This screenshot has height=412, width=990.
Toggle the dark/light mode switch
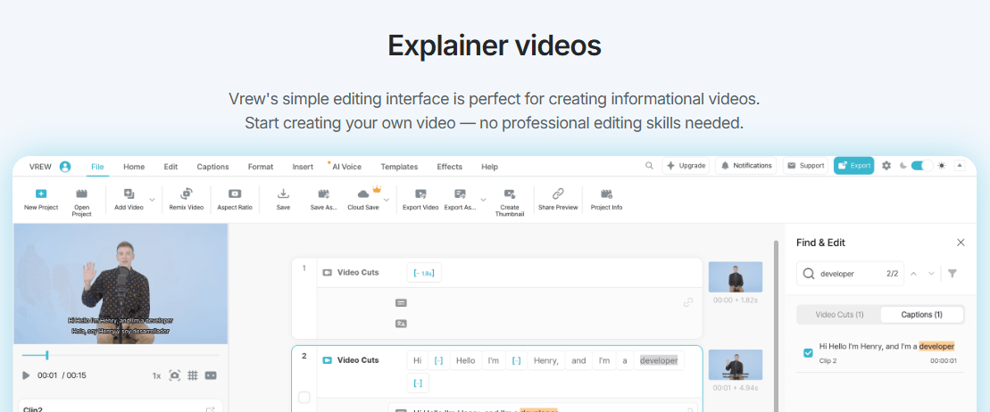pos(922,165)
